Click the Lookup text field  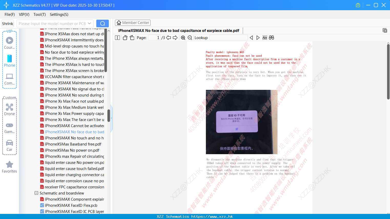pyautogui.click(x=228, y=38)
